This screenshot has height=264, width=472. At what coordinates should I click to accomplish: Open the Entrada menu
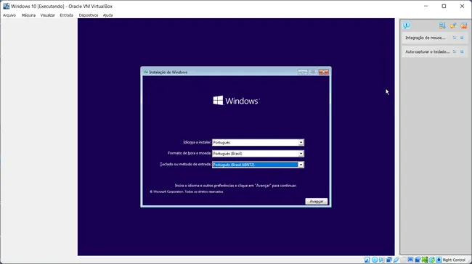point(66,15)
